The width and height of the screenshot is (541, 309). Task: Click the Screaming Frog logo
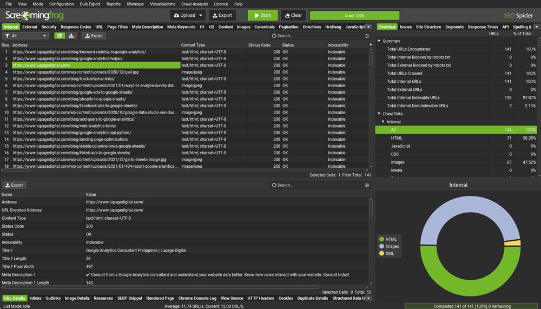click(x=35, y=15)
